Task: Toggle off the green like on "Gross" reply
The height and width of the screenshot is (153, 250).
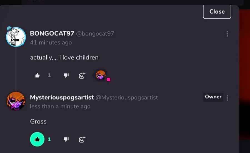Action: tap(37, 139)
